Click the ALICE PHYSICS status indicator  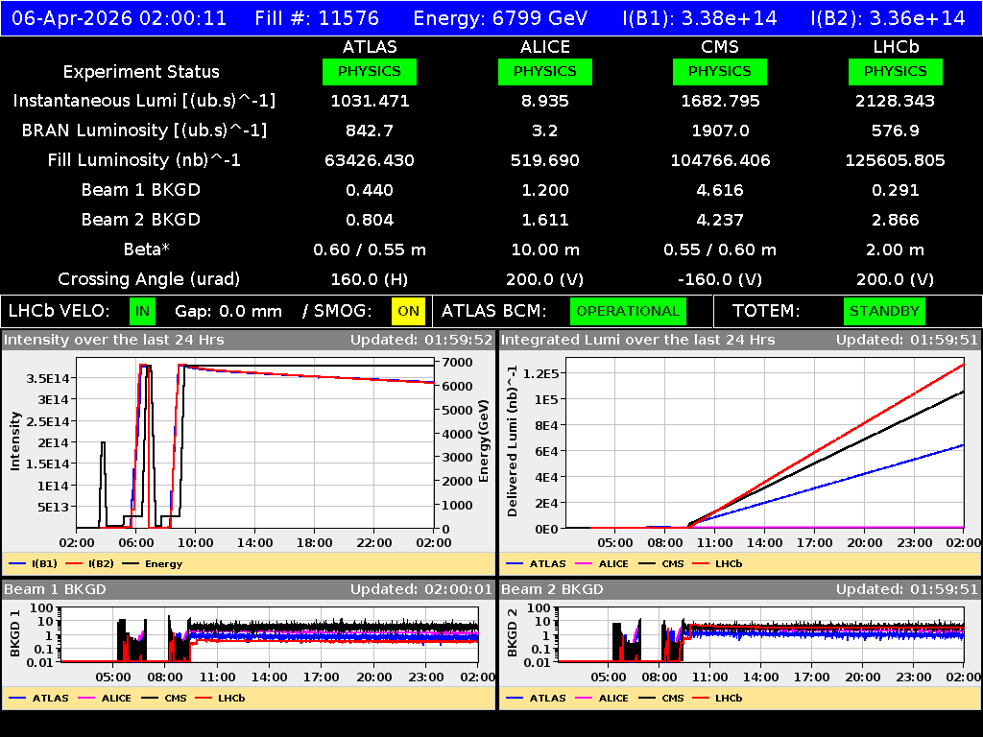[x=544, y=71]
